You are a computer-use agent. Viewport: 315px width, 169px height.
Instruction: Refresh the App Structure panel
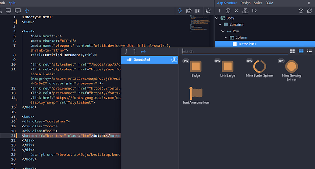coord(310,11)
